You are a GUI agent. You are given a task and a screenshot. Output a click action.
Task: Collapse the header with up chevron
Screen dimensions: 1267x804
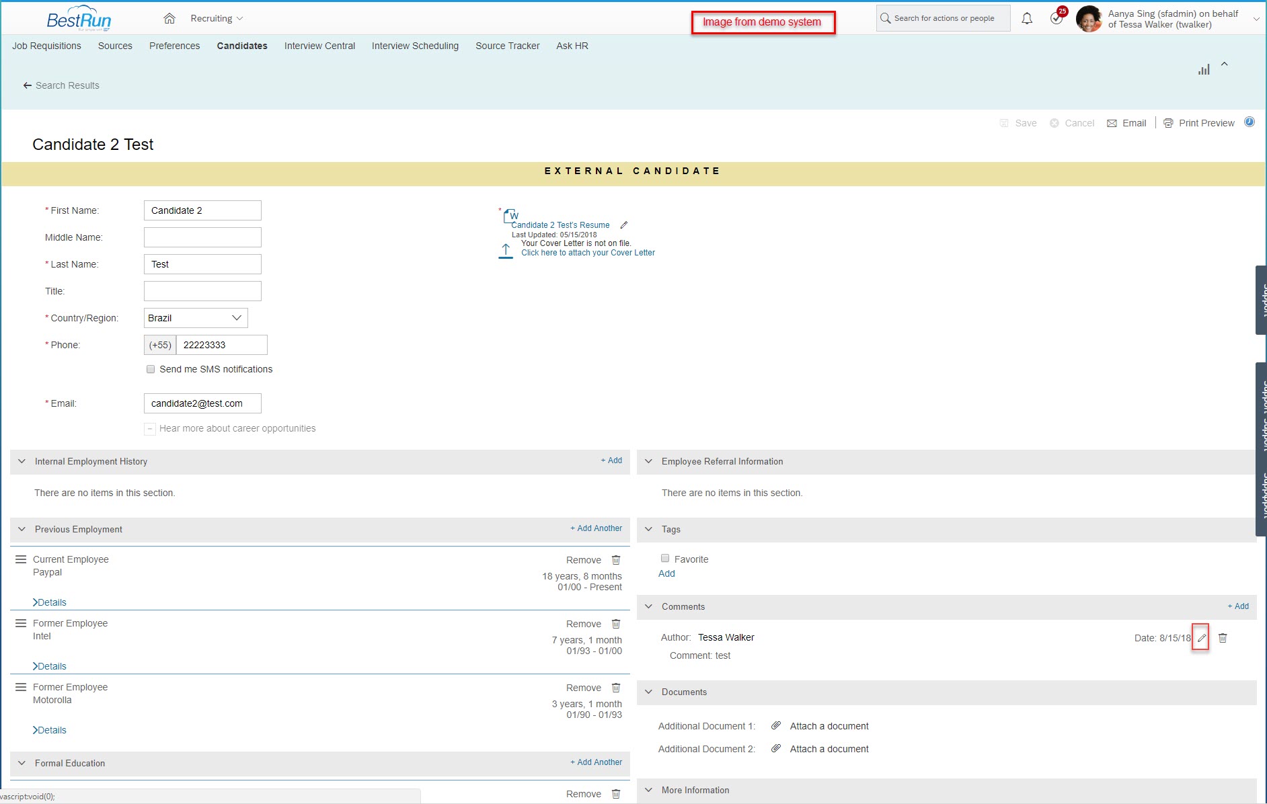click(1225, 64)
